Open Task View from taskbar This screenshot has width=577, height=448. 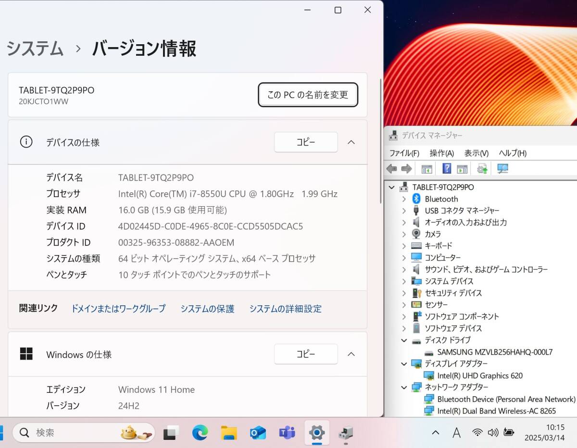(x=171, y=433)
